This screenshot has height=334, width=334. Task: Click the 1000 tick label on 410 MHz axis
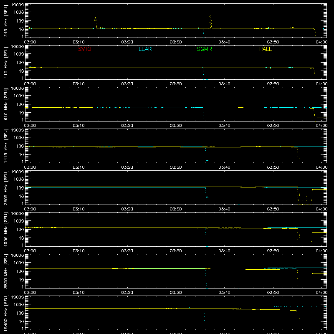pyautogui.click(x=19, y=54)
